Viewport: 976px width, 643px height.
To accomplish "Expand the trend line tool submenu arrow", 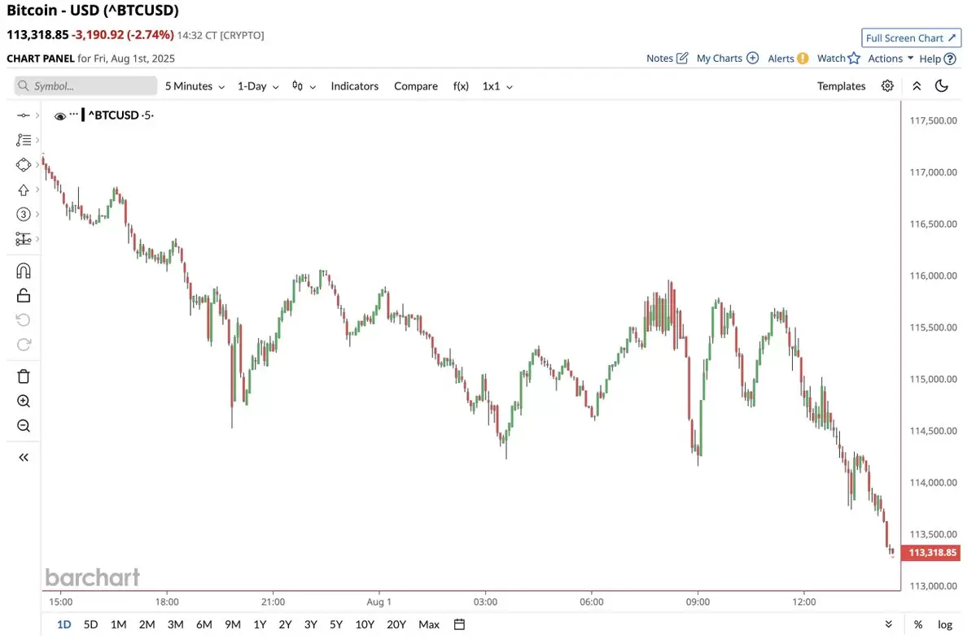I will tap(37, 115).
